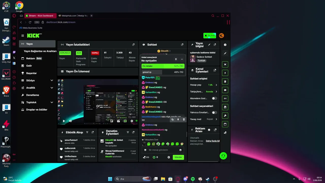Pin the secretsundaypod chat message
Screen dimensions: 325x183
click(x=178, y=119)
